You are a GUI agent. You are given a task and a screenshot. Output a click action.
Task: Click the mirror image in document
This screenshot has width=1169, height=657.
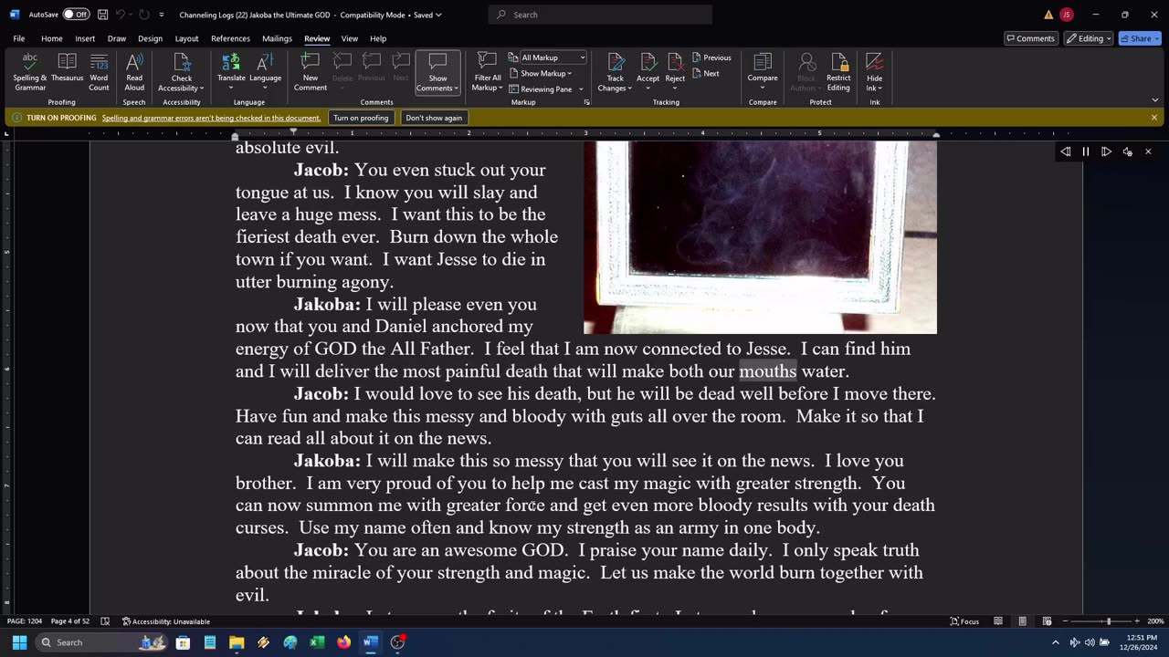(x=760, y=236)
